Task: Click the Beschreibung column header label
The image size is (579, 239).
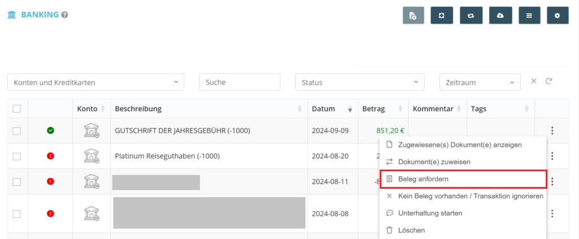Action: (138, 109)
